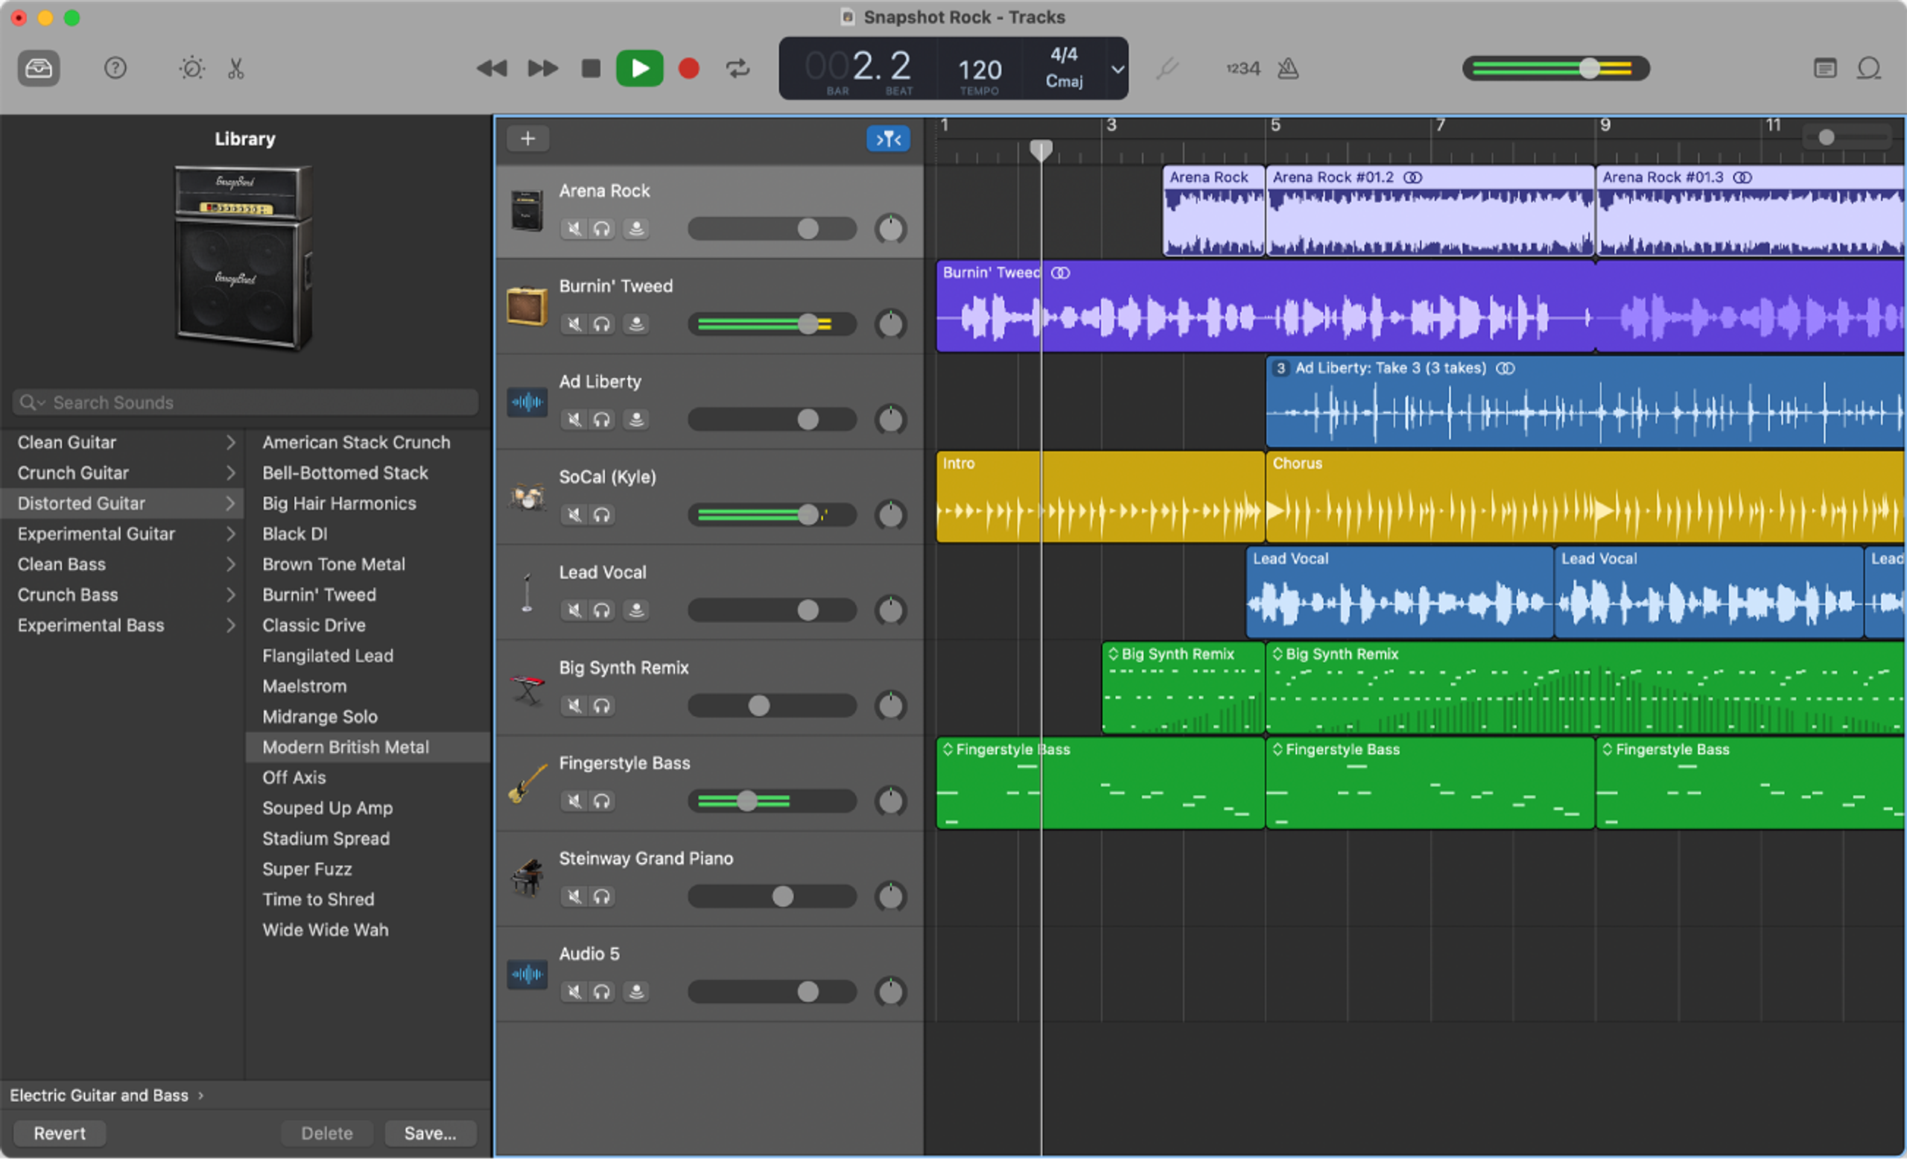Image resolution: width=1907 pixels, height=1161 pixels.
Task: Enable input monitoring on Arena Rock track
Action: coord(635,228)
